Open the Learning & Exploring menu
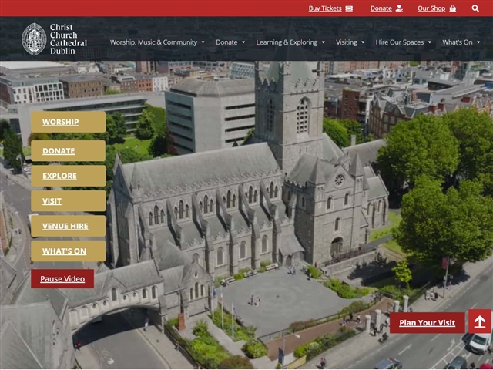 (287, 42)
